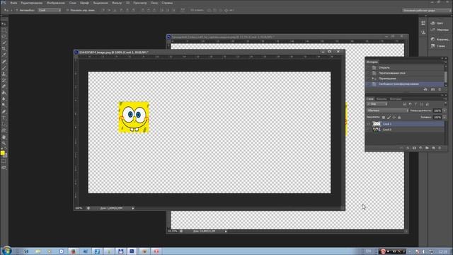
Task: Toggle lock all padlock icon
Action: click(399, 118)
